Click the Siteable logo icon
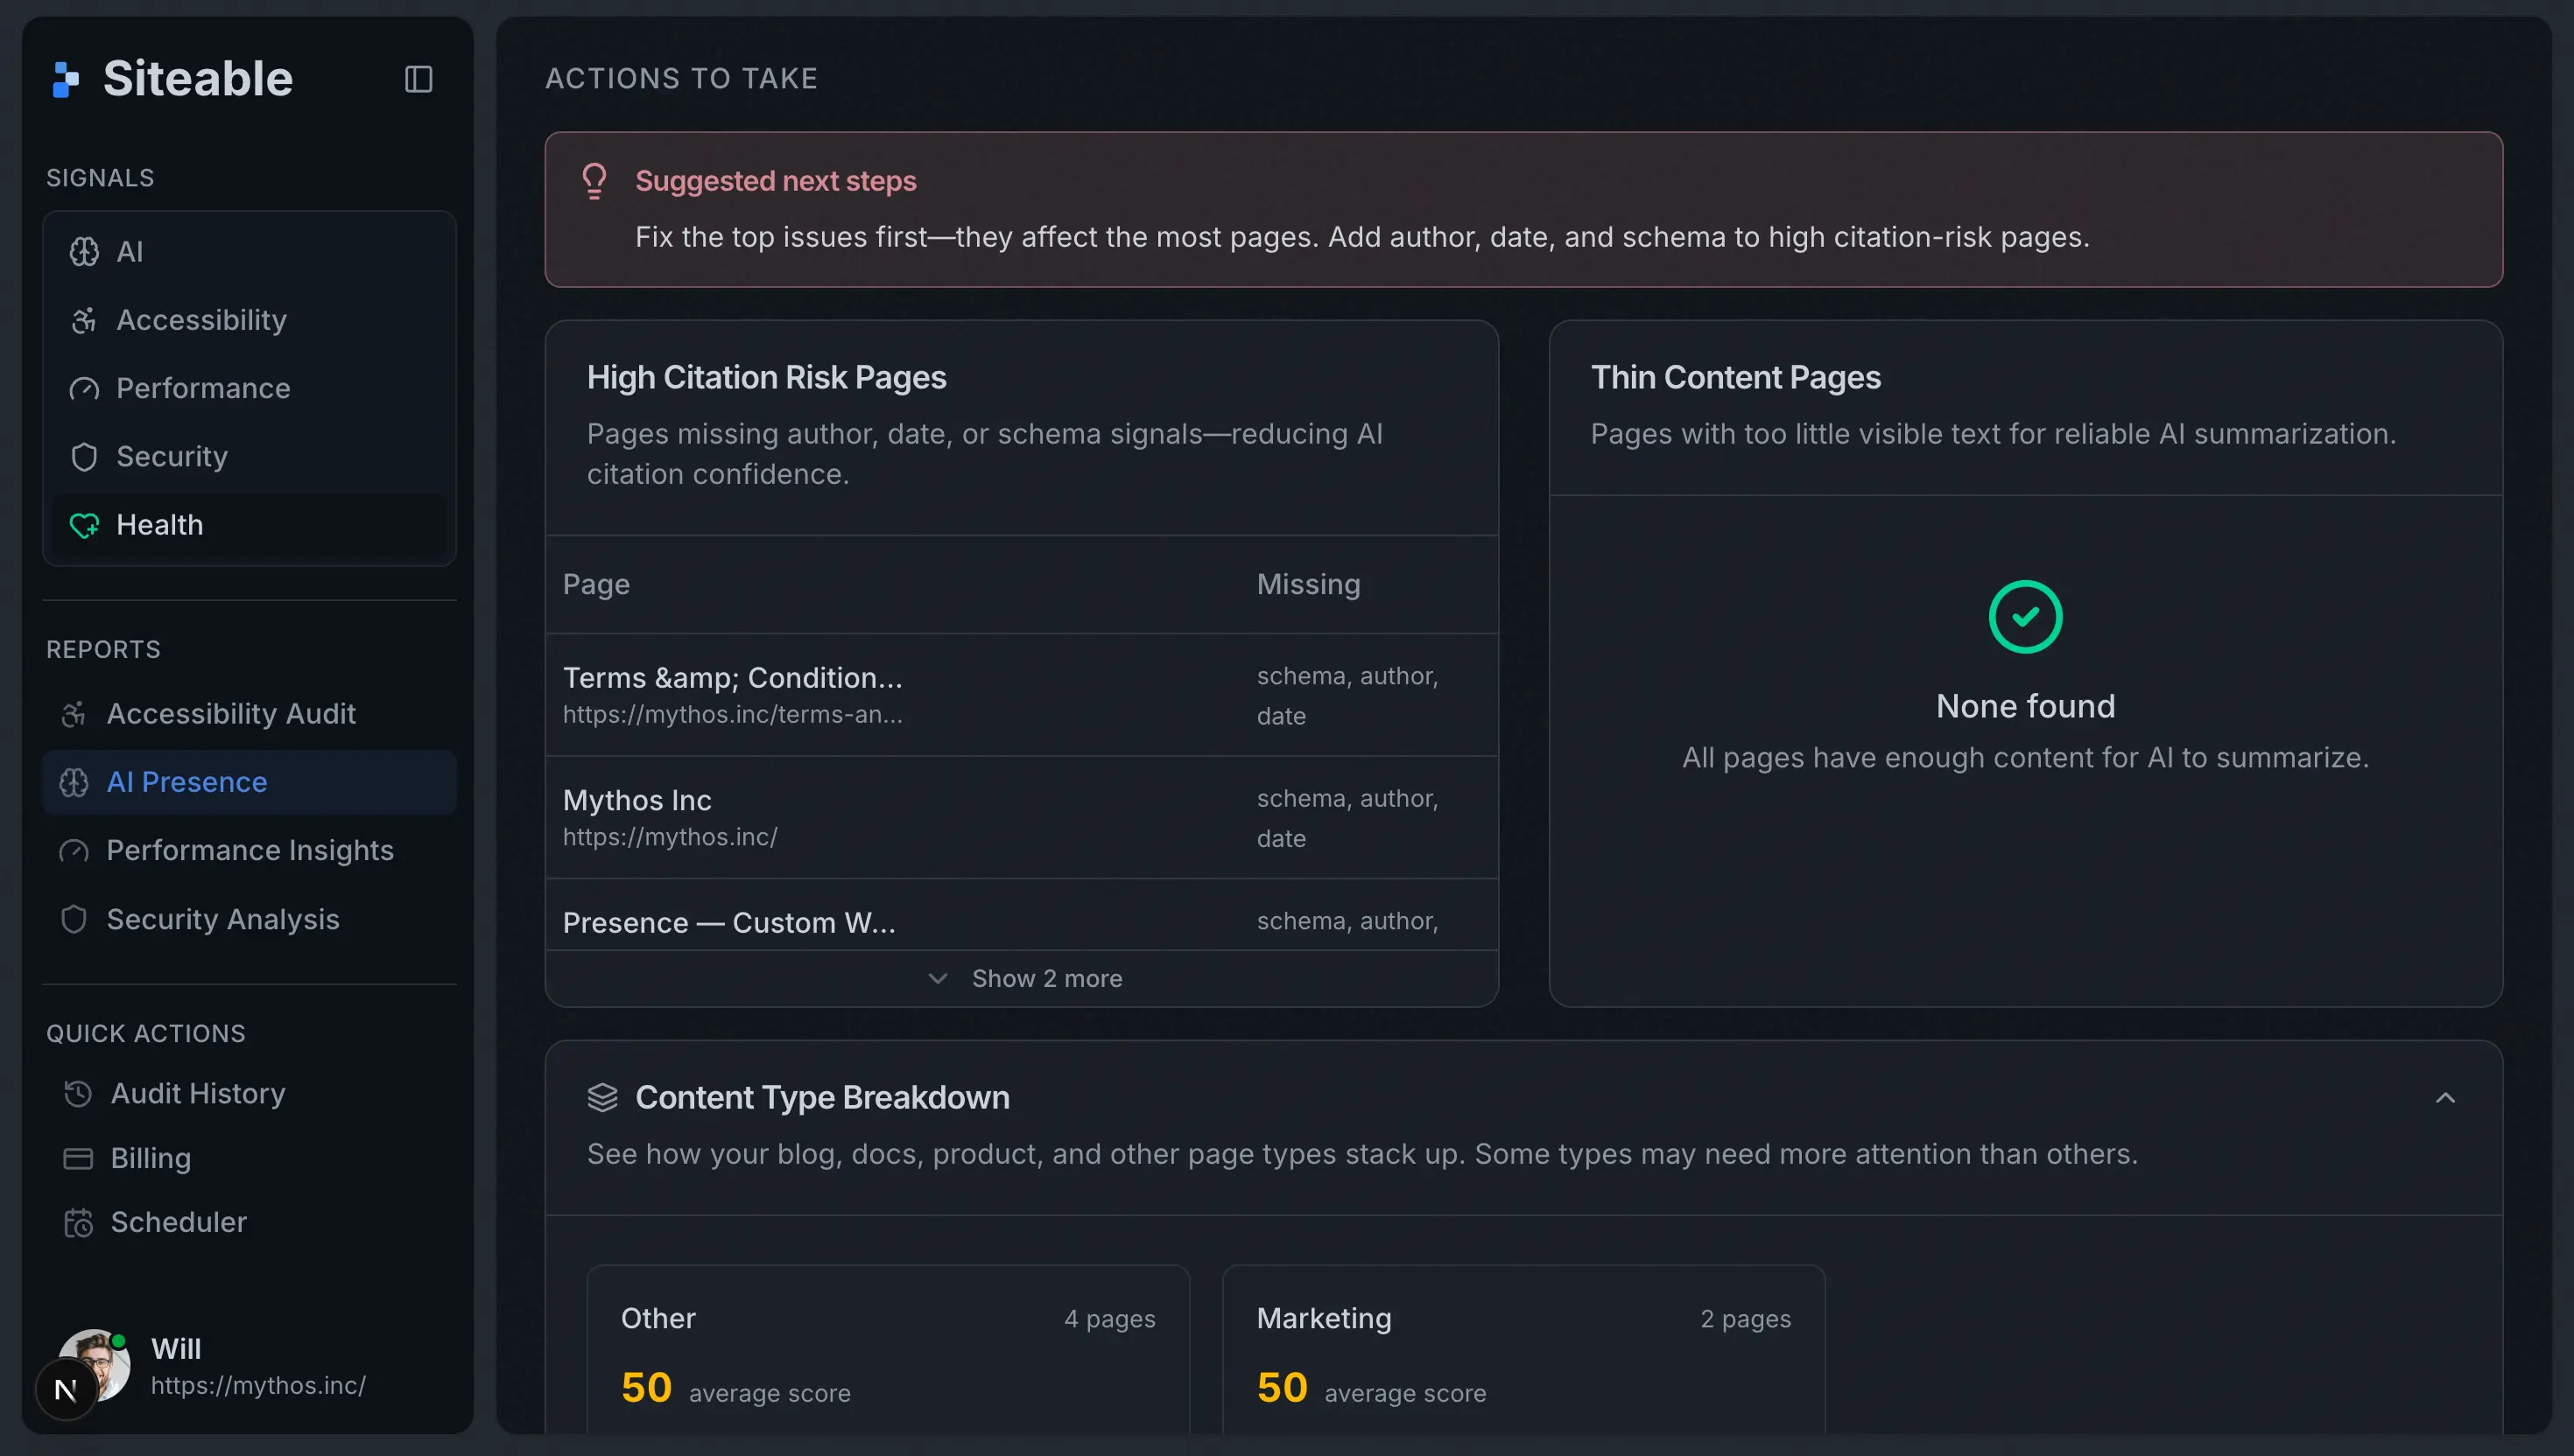This screenshot has width=2574, height=1456. click(65, 77)
